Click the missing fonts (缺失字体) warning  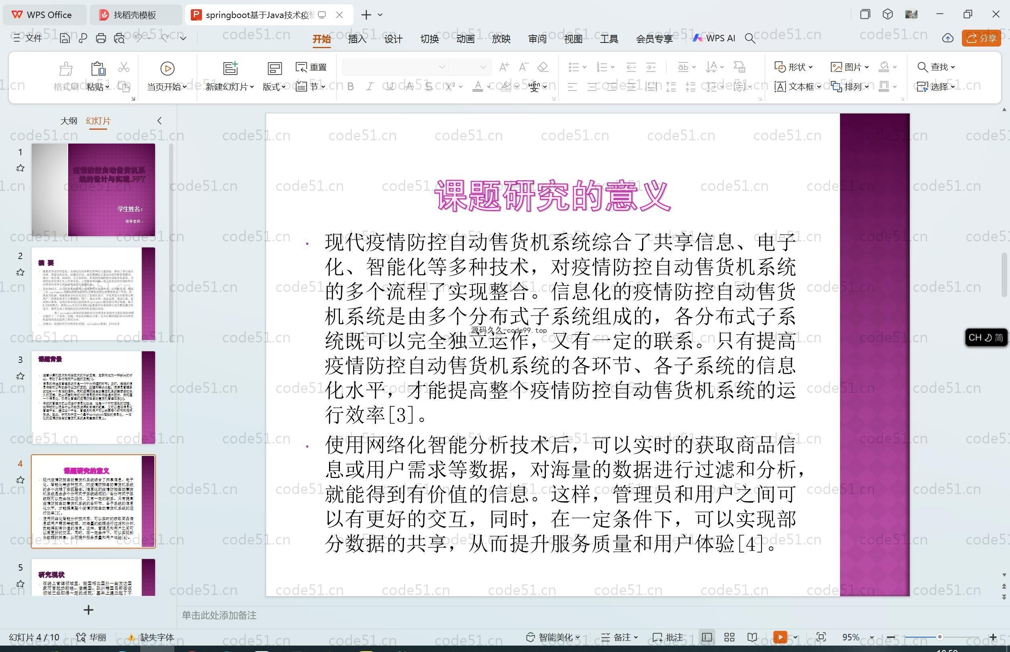pos(151,637)
